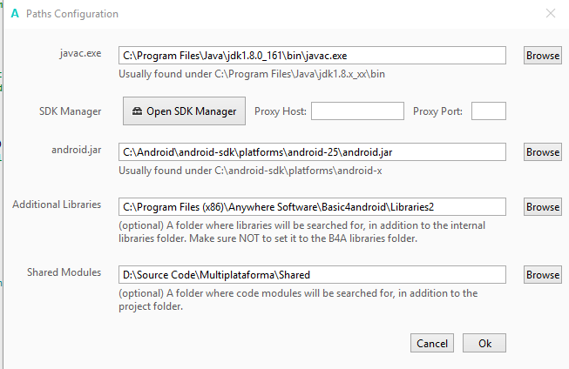
Task: Browse for the javac.exe location
Action: coord(542,56)
